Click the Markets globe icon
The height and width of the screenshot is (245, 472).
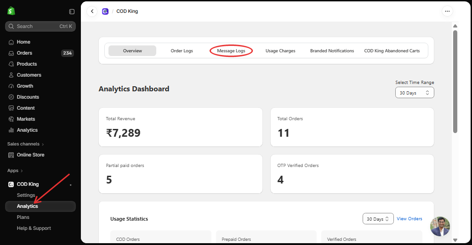(x=11, y=119)
